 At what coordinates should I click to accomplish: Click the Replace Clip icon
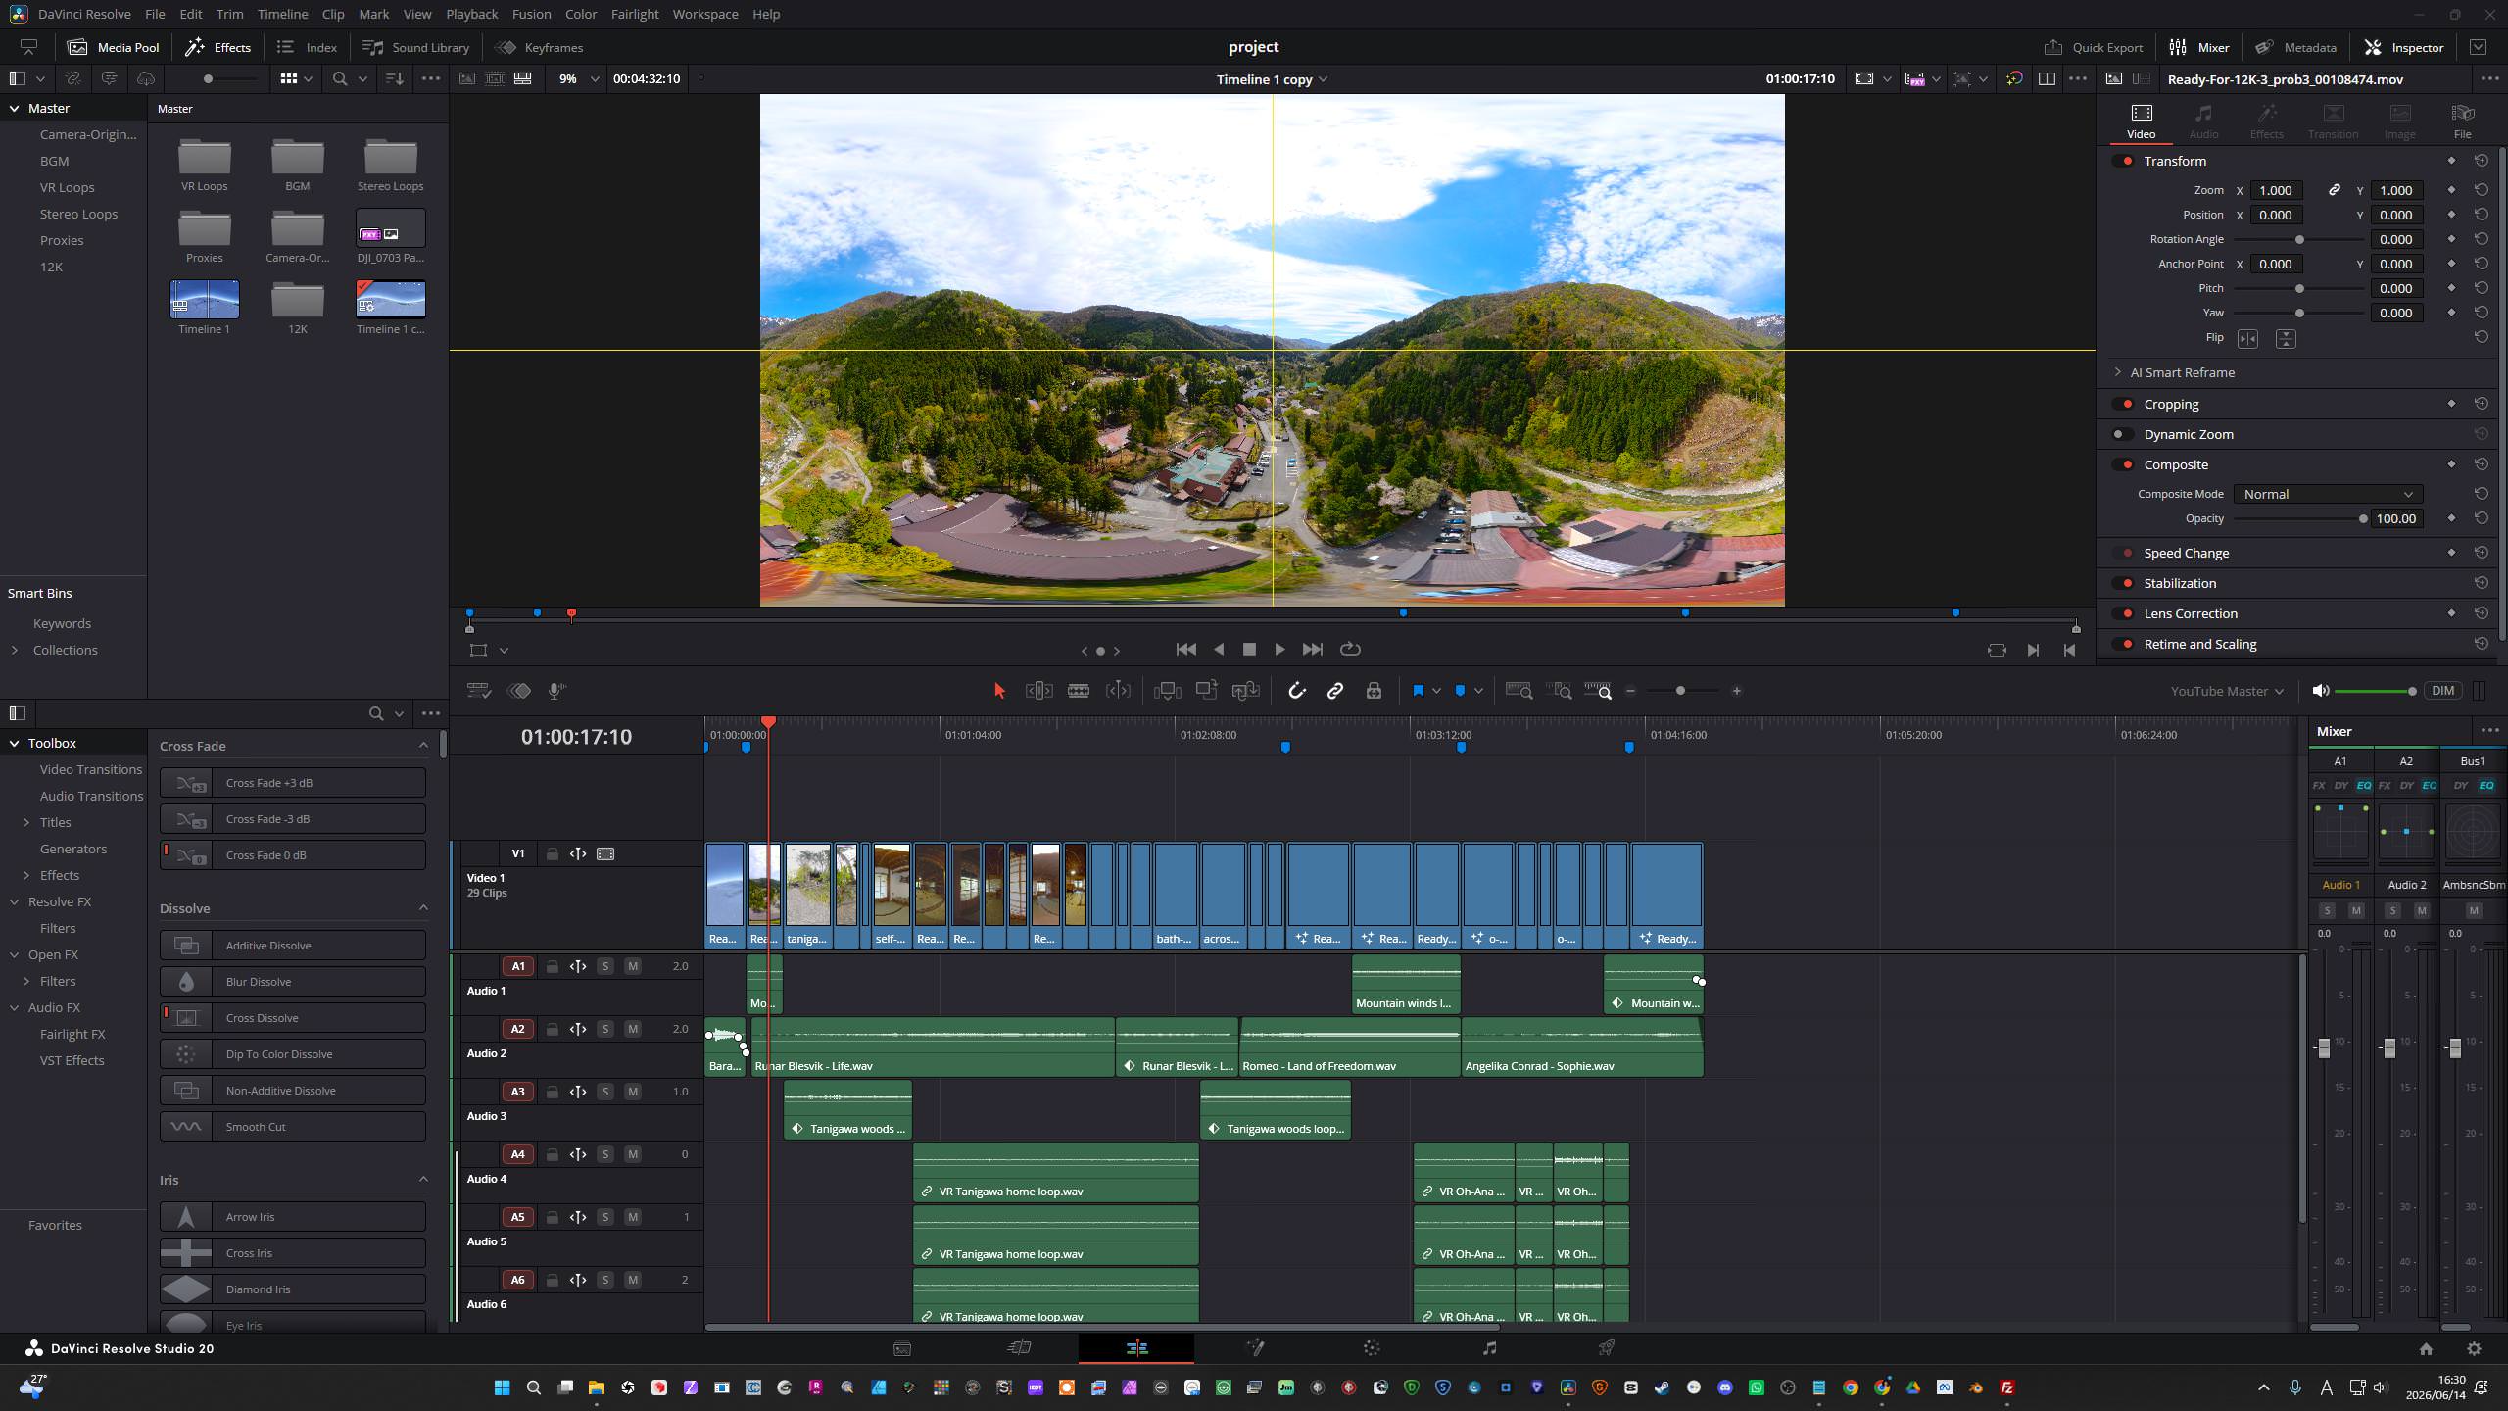[x=1245, y=691]
